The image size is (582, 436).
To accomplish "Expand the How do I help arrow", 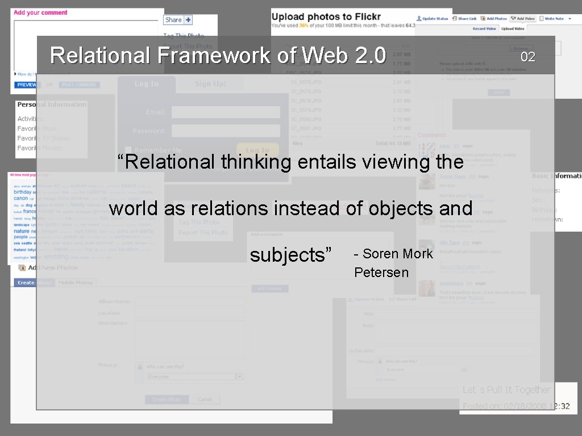I will click(15, 74).
